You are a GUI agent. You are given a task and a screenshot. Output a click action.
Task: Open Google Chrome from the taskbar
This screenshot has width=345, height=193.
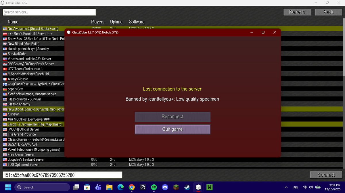[132, 187]
